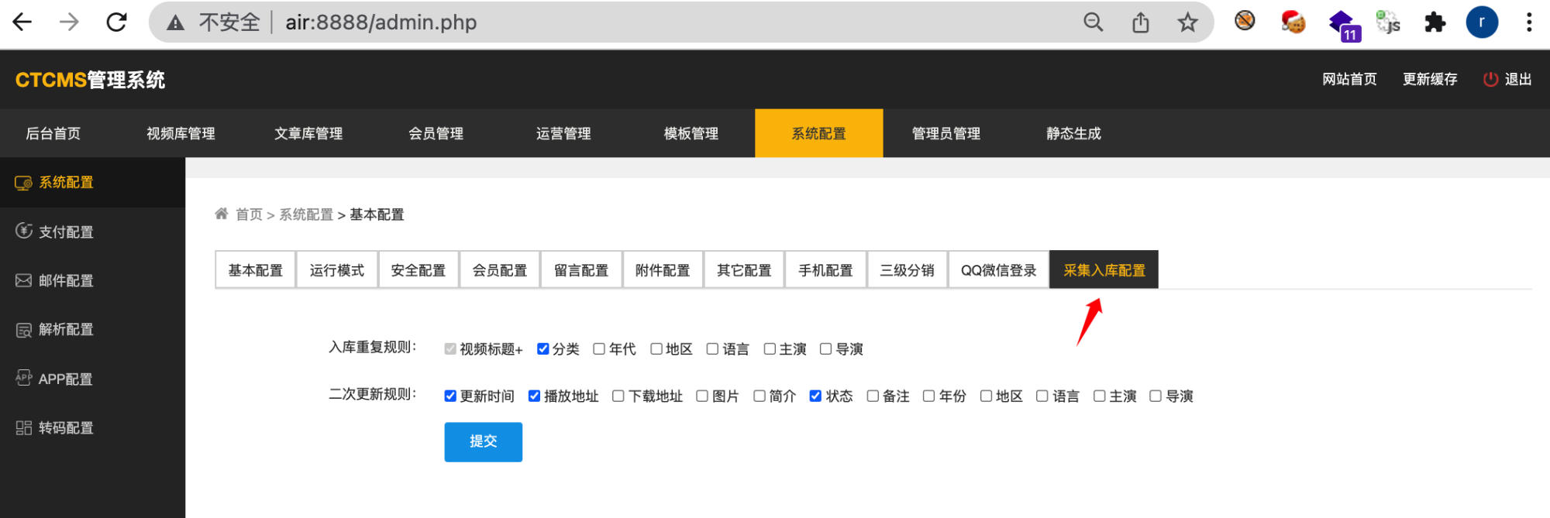1550x518 pixels.
Task: Check 地区 in 入库重复规则 row
Action: tap(656, 349)
